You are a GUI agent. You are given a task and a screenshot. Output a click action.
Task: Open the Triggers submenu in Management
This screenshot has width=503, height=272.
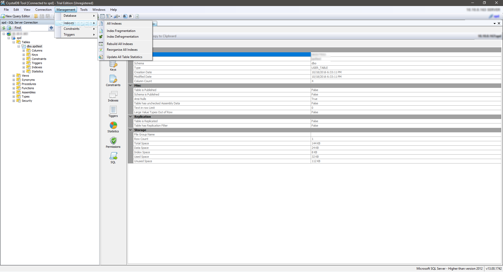coord(76,35)
